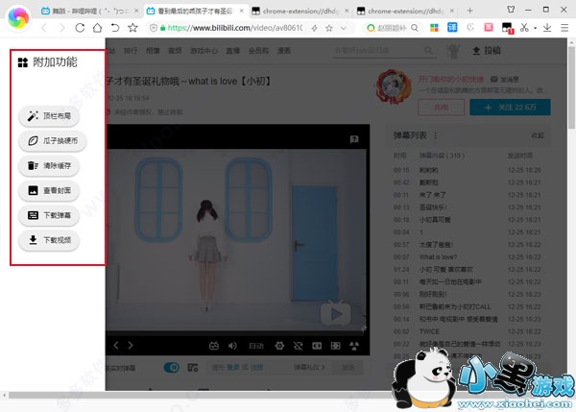Open the 会员购 nav item
This screenshot has width=576, height=412.
click(x=258, y=51)
